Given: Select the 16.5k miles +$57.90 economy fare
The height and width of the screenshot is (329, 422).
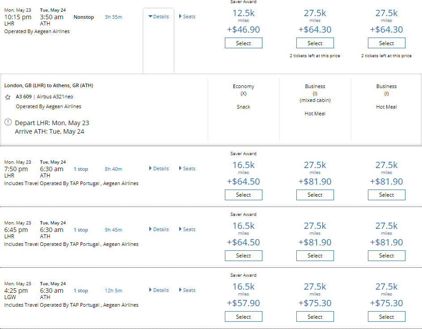Looking at the screenshot, I should (244, 316).
